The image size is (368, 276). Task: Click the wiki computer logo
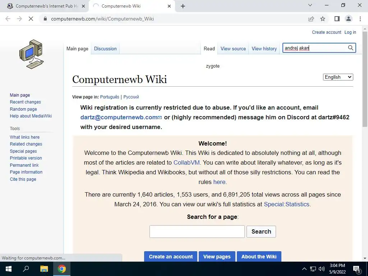click(x=32, y=54)
